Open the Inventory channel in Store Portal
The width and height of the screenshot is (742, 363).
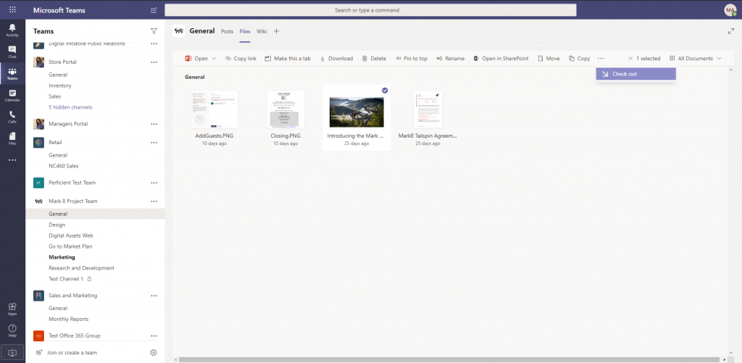click(x=60, y=85)
